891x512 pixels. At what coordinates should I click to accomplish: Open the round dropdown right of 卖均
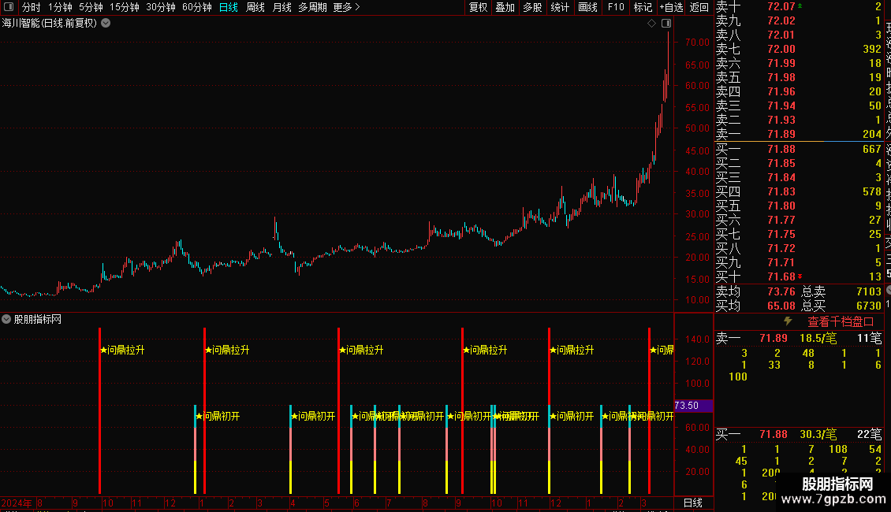pos(888,291)
